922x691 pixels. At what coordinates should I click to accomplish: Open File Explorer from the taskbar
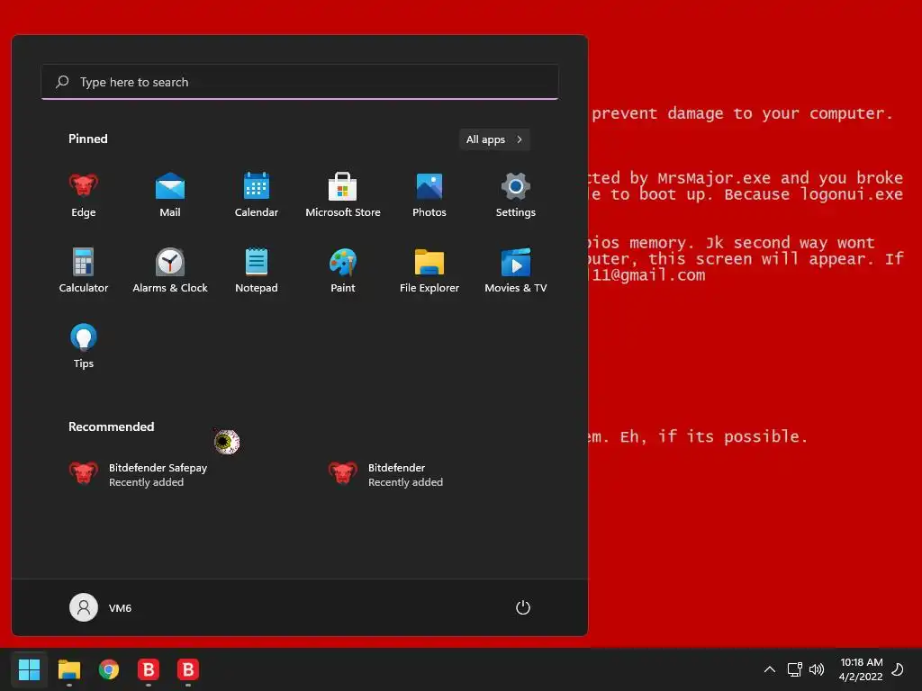(x=68, y=669)
